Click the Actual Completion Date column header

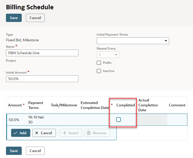point(148,105)
